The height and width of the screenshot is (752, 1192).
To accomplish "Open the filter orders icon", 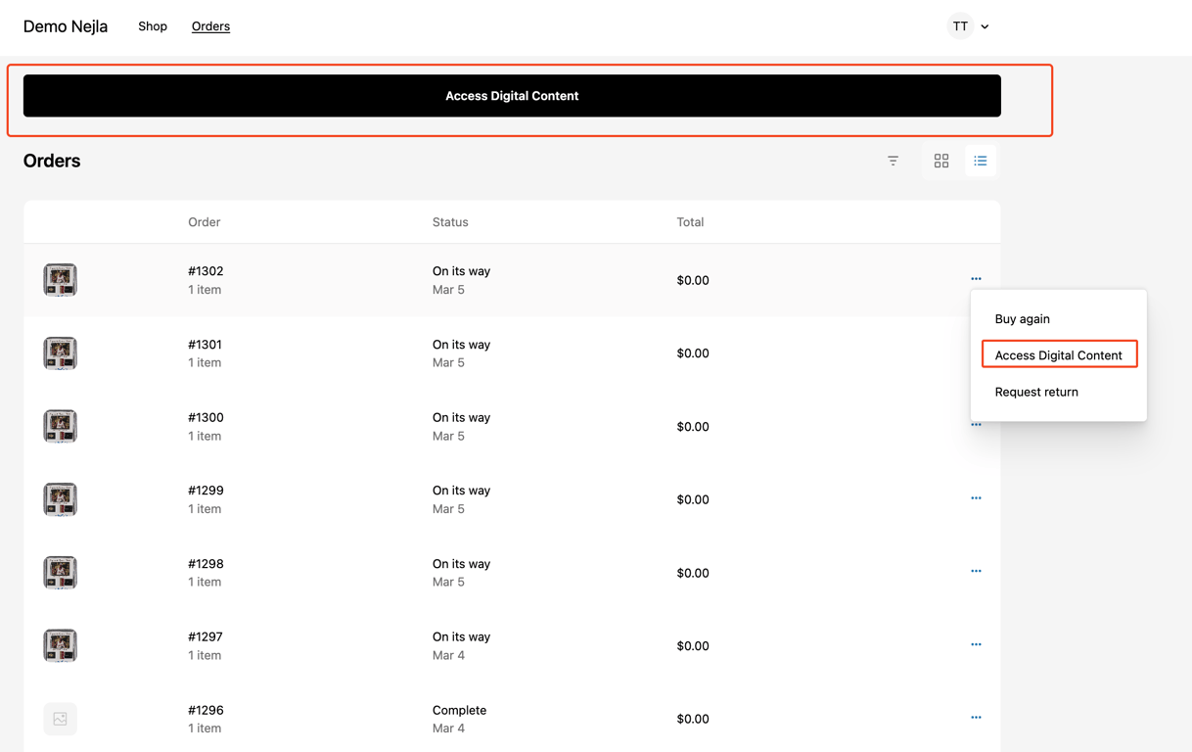I will point(893,161).
